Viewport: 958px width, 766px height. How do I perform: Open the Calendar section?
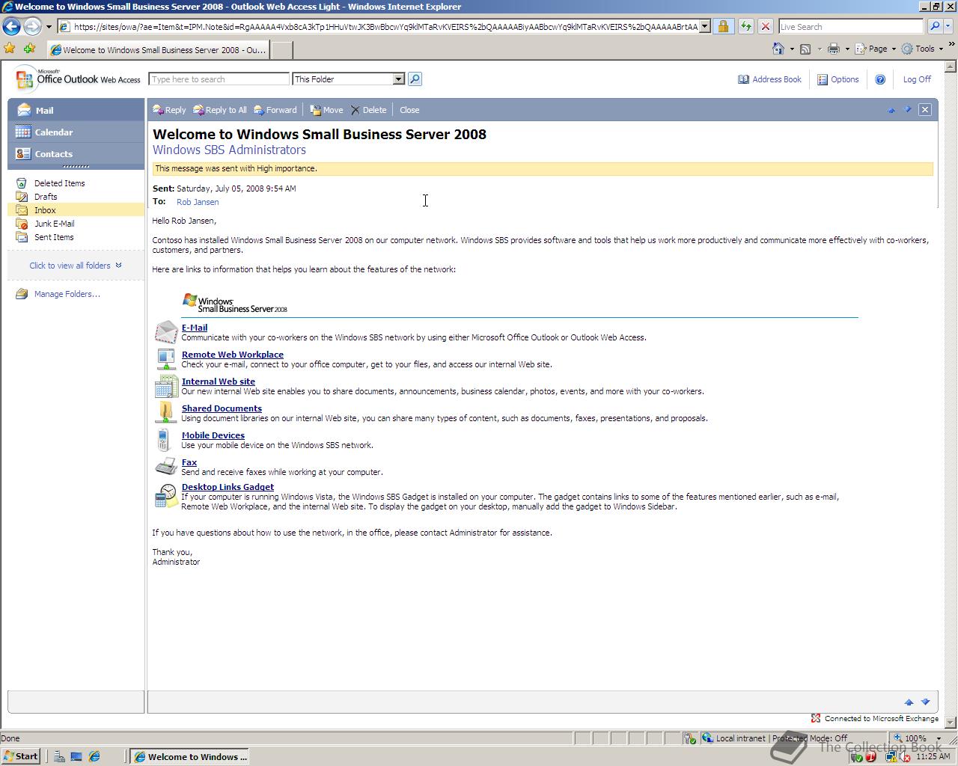pos(76,132)
